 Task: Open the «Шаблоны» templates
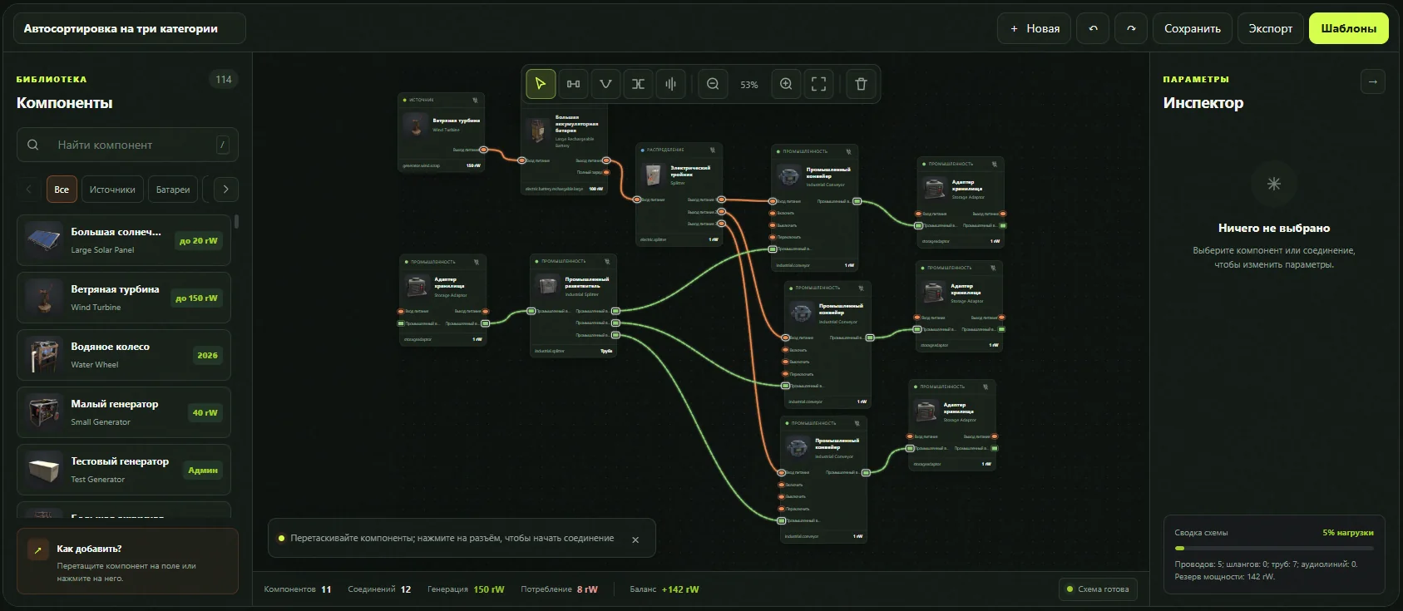[1349, 28]
